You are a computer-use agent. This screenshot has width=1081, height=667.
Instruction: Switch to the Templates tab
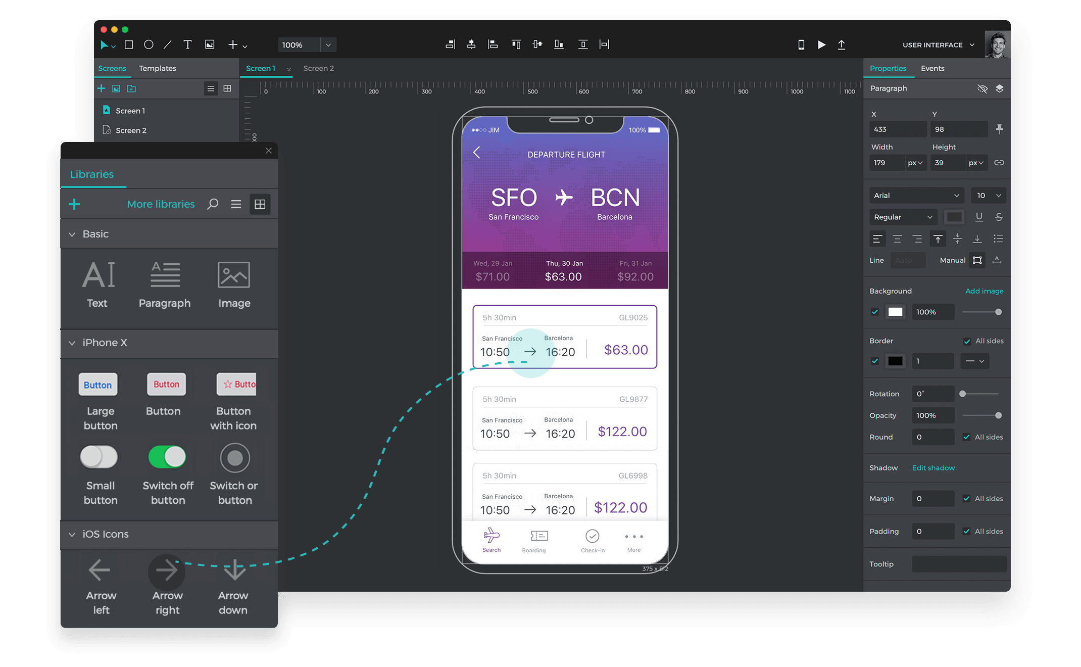(157, 68)
